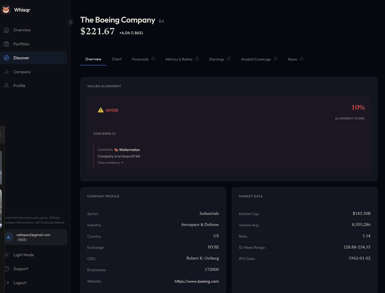The height and width of the screenshot is (293, 385).
Task: Click the 10% alignment score
Action: point(358,108)
